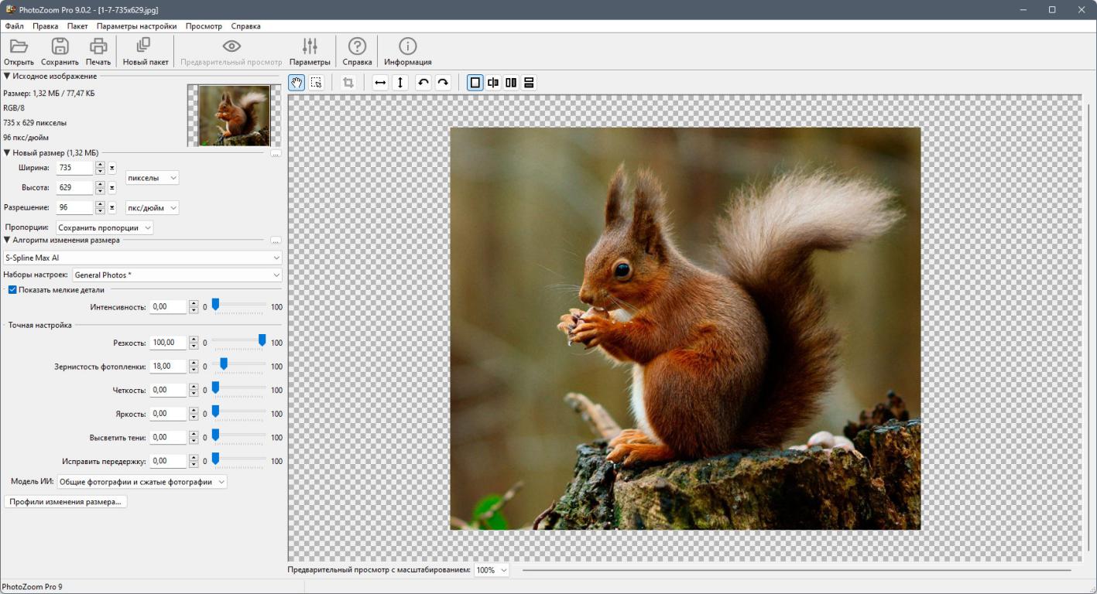
Task: Rotate image clockwise
Action: 443,83
